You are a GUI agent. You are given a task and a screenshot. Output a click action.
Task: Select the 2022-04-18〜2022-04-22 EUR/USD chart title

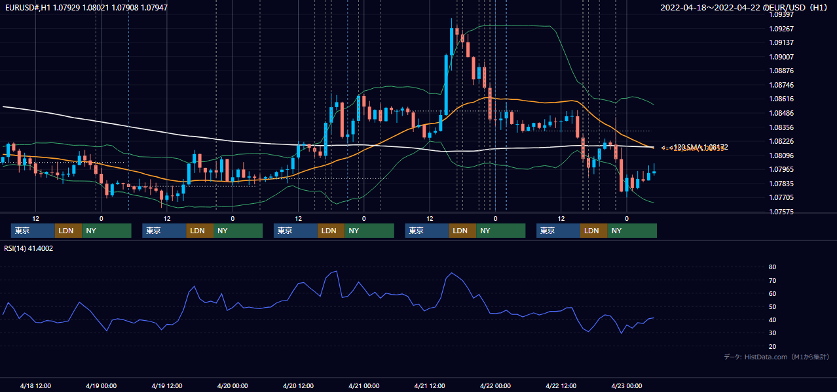(x=745, y=8)
